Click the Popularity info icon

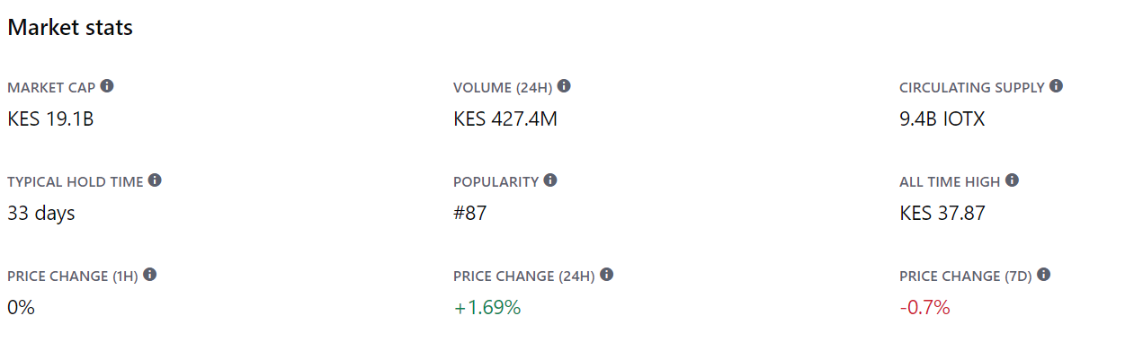(550, 180)
